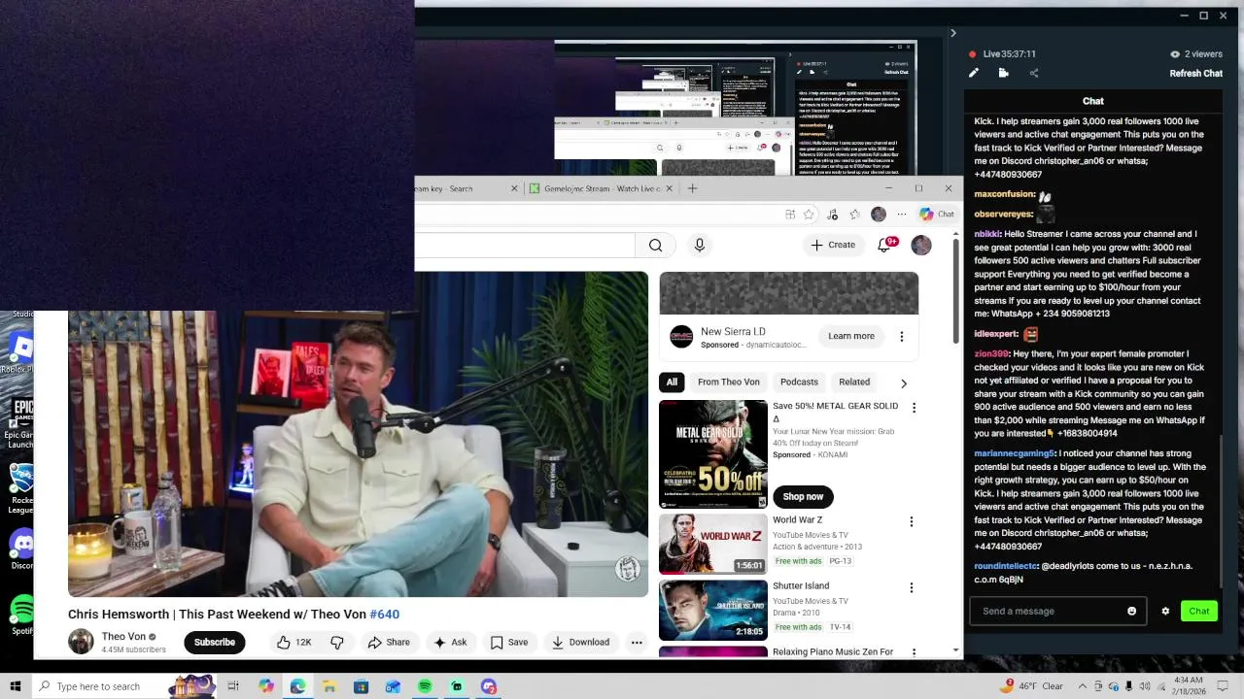Collapse the chat panel arrow
The image size is (1244, 699).
(x=952, y=33)
